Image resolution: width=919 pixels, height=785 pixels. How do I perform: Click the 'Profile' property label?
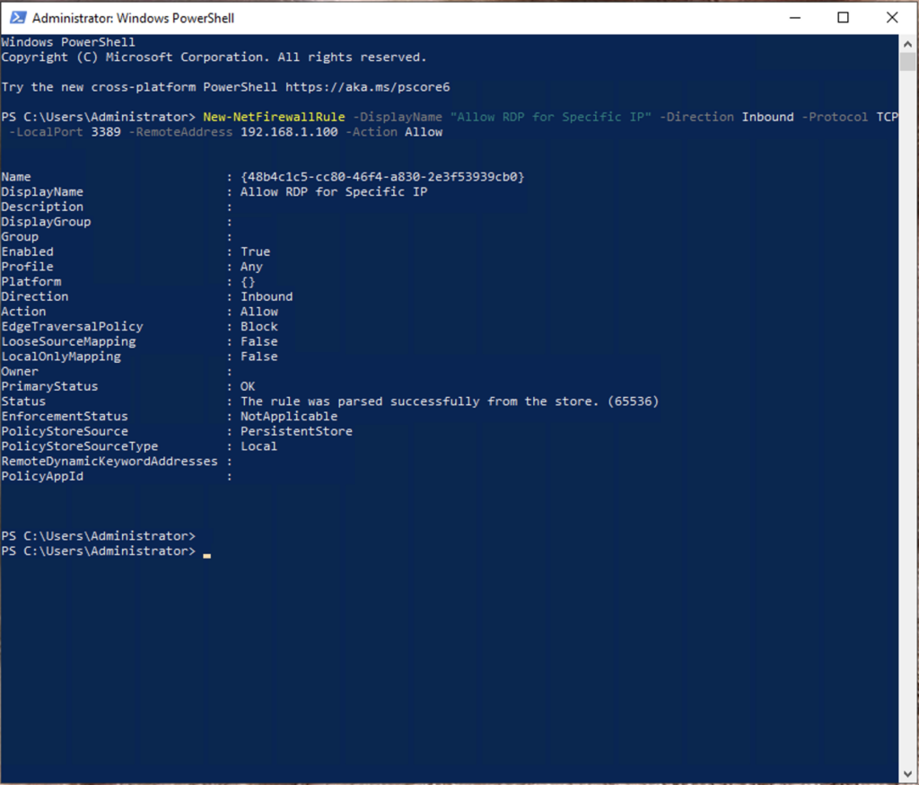click(27, 267)
